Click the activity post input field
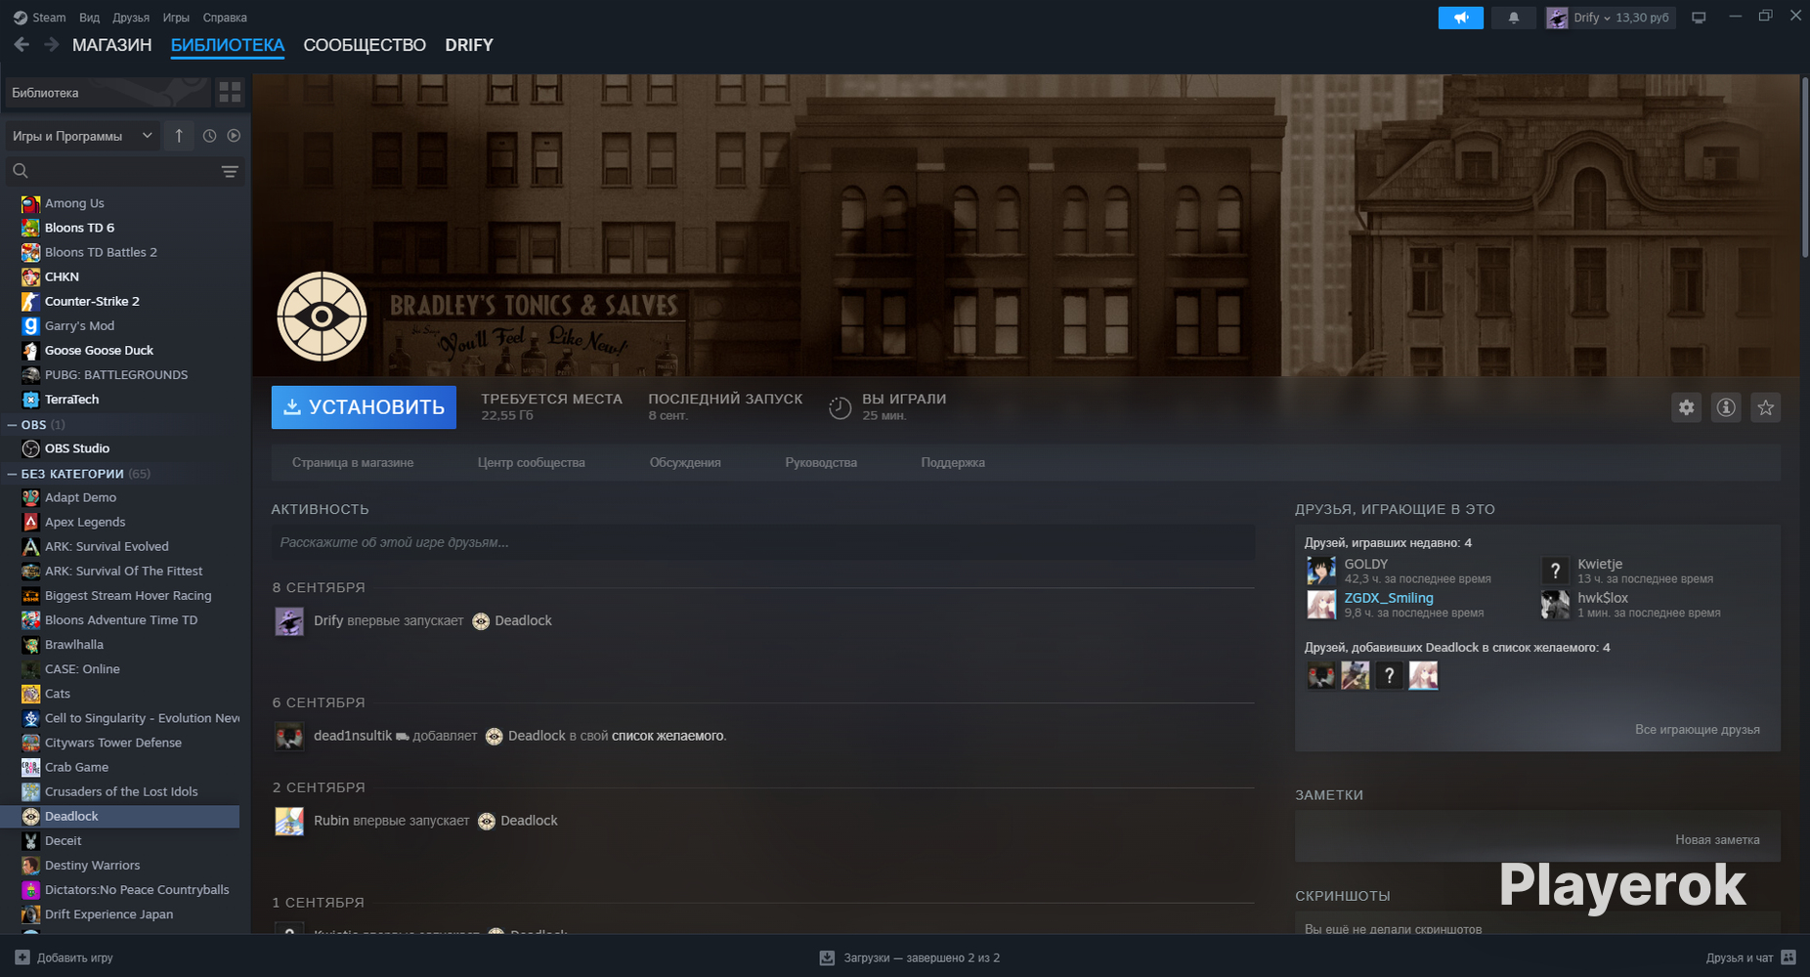 pyautogui.click(x=762, y=542)
